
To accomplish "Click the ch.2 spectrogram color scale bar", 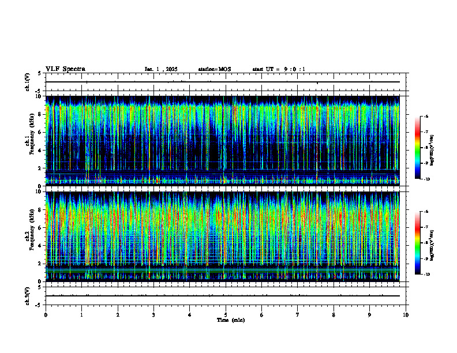I will [x=418, y=243].
